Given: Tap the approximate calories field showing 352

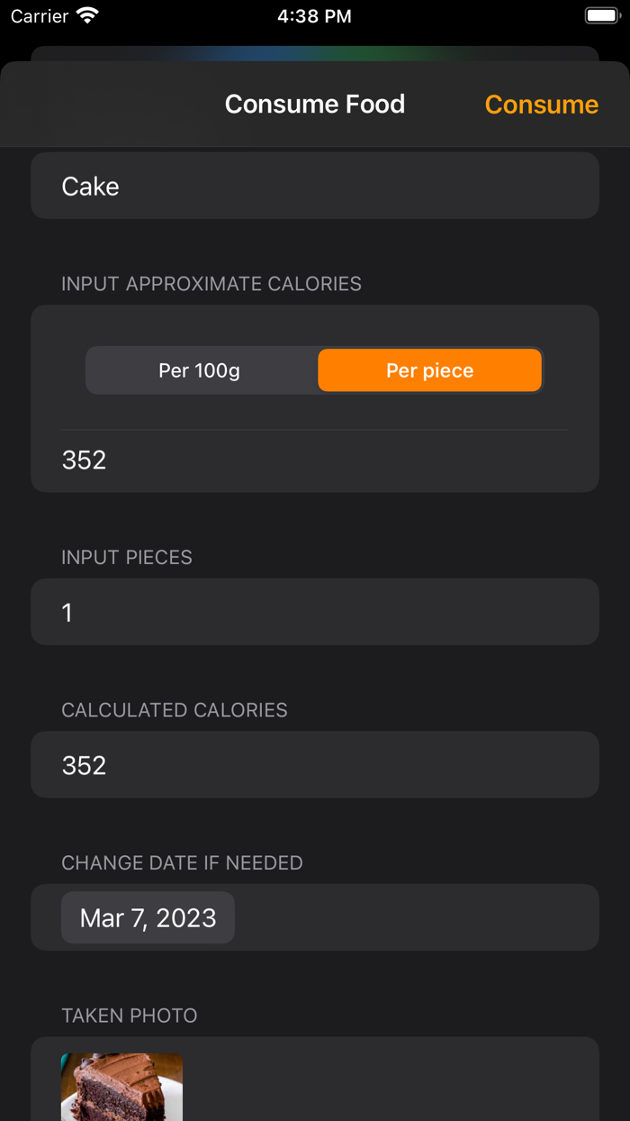Looking at the screenshot, I should (x=315, y=460).
